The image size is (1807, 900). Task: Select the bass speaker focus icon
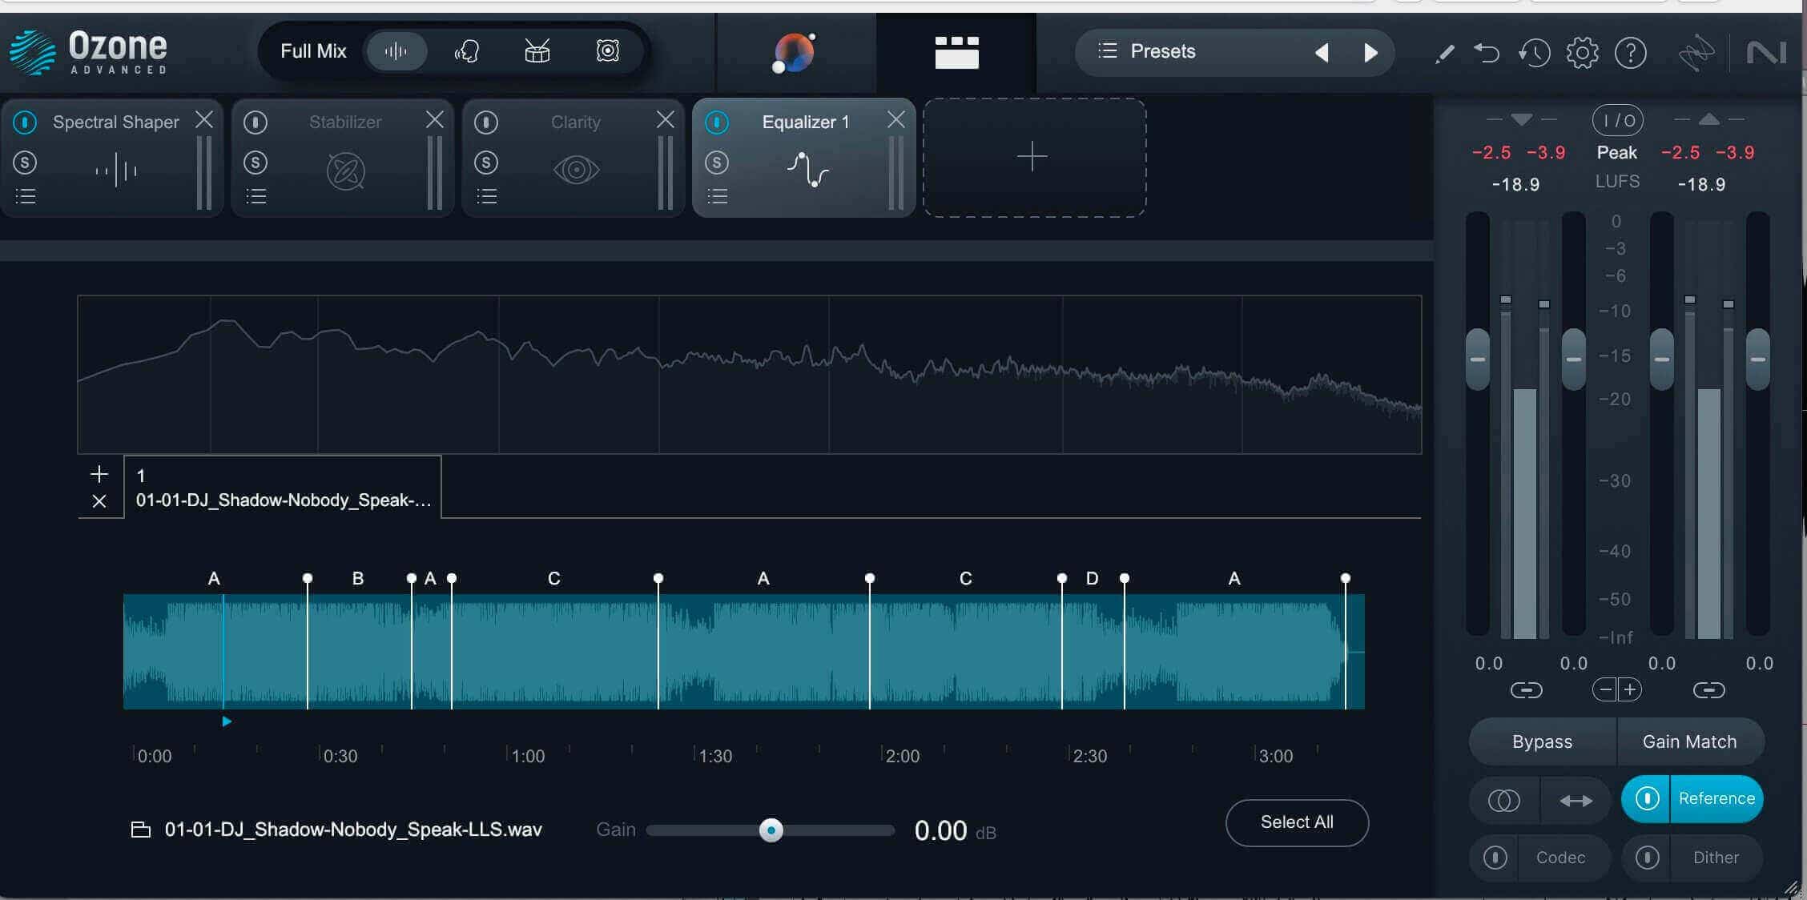coord(608,52)
